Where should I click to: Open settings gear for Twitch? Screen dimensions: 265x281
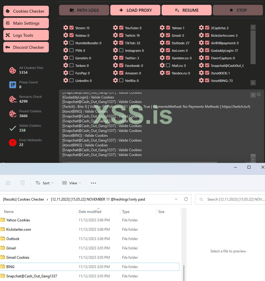[x=115, y=35]
